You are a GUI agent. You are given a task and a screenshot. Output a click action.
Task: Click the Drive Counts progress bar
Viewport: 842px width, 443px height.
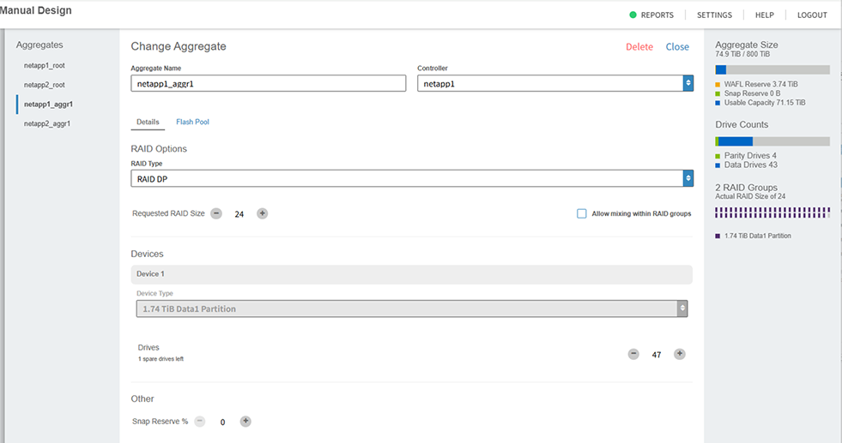(x=772, y=141)
